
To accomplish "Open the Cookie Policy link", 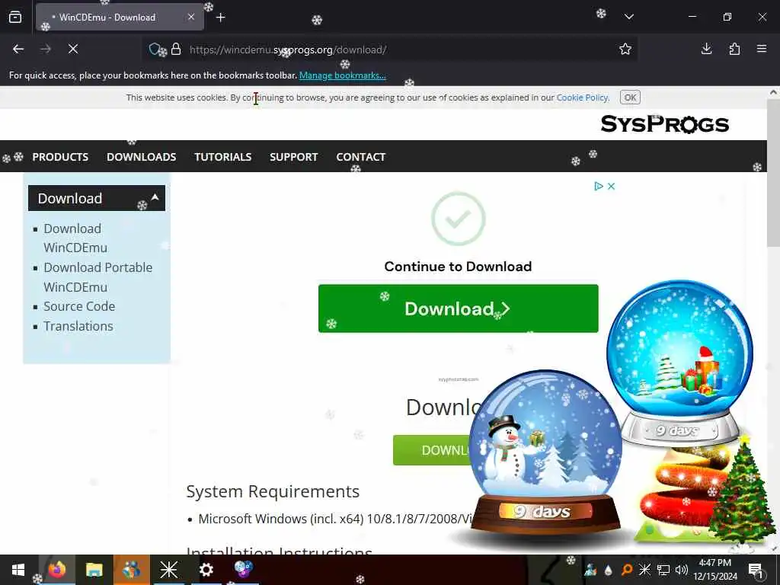I will (582, 97).
